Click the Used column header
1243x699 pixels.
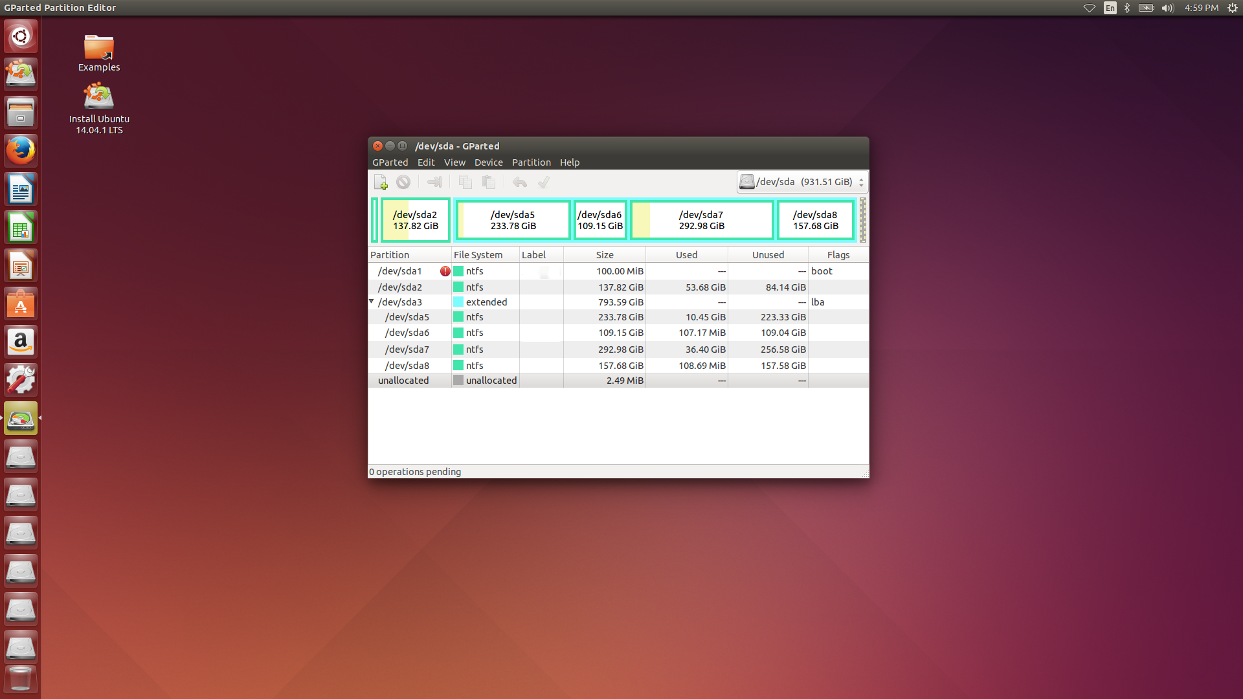pos(687,255)
